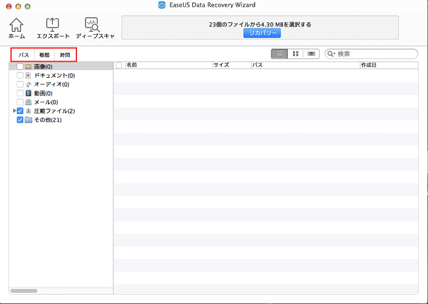Image resolution: width=428 pixels, height=304 pixels.
Task: Click the 23個のファイルから4.30 MBを選択する text
Action: pyautogui.click(x=260, y=24)
